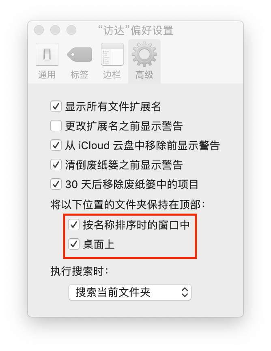Screen dimensions: 271x351
Task: Enable 更改扩展名之前显示警告 checkbox
Action: [x=56, y=126]
